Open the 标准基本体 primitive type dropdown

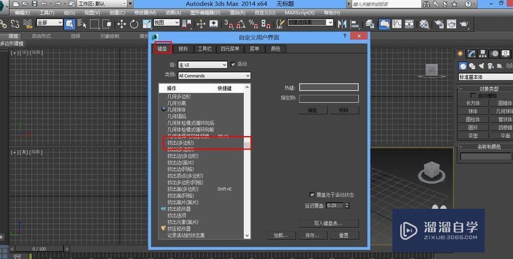click(485, 77)
